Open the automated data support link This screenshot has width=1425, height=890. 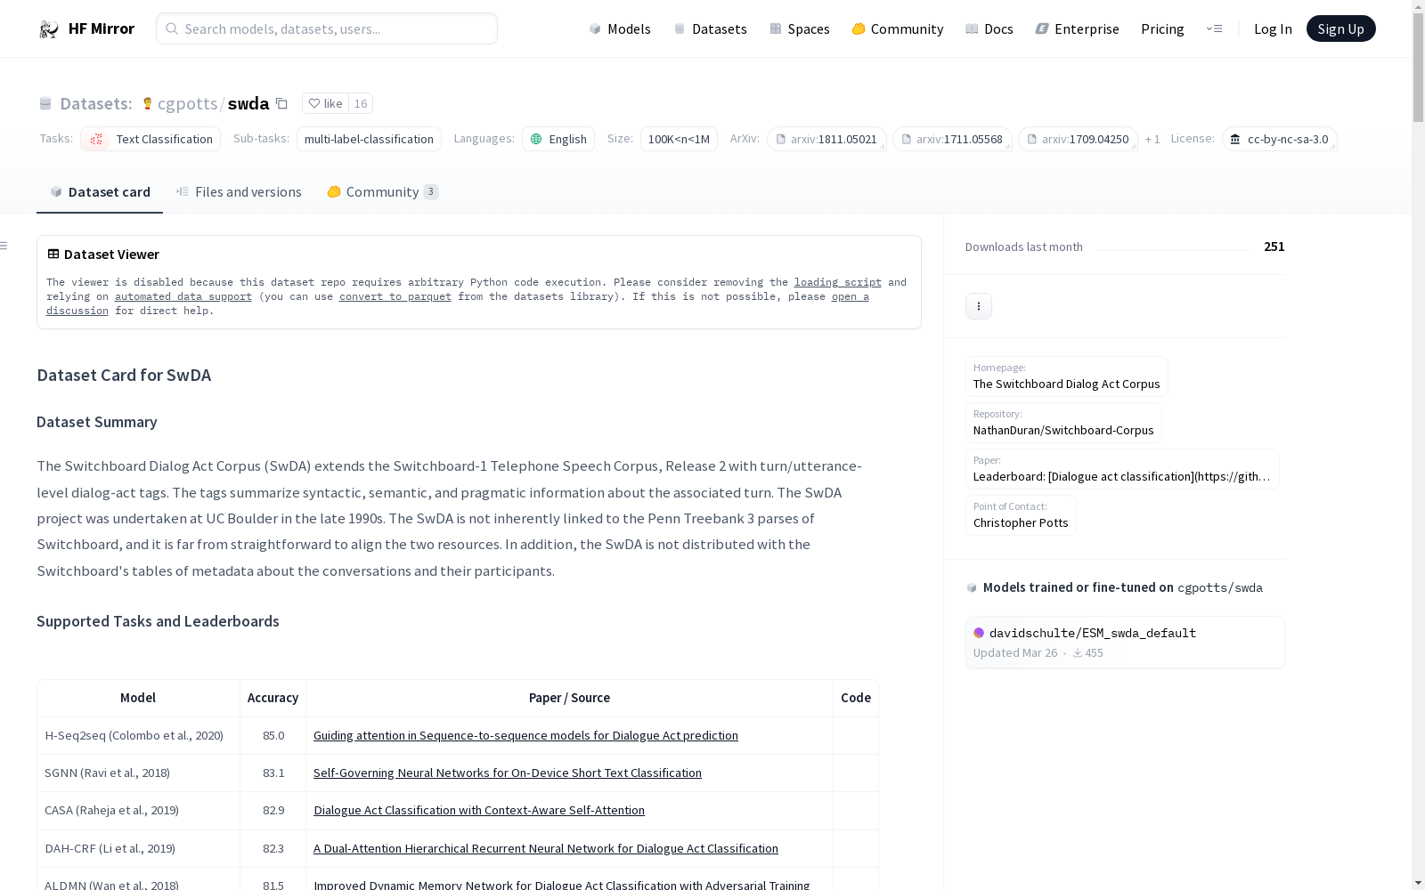(183, 296)
